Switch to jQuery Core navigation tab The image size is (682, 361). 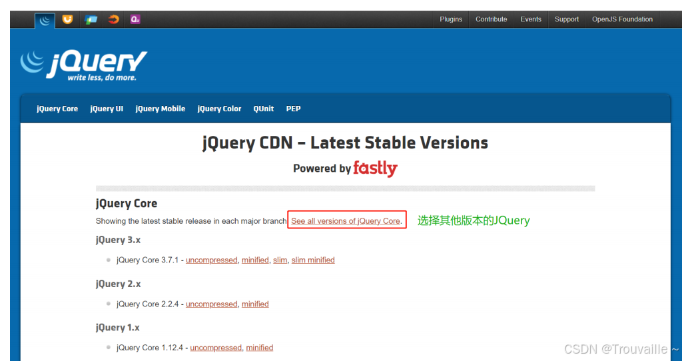57,109
